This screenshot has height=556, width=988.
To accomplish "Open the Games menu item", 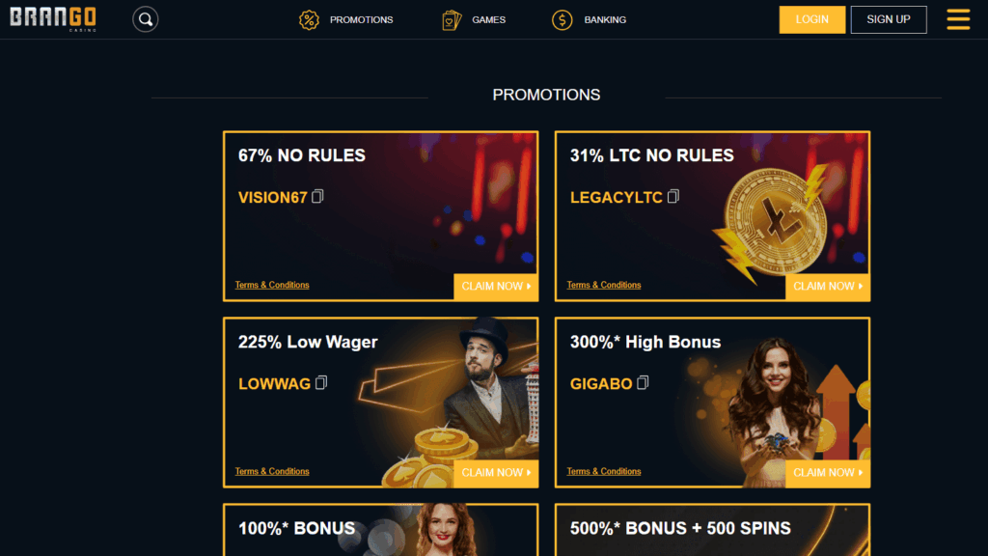I will click(x=488, y=19).
